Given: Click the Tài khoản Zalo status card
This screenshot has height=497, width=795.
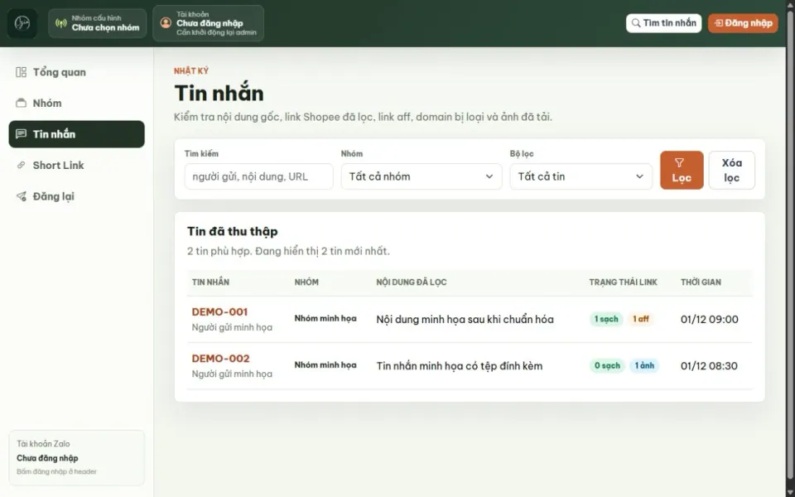Looking at the screenshot, I should click(76, 457).
